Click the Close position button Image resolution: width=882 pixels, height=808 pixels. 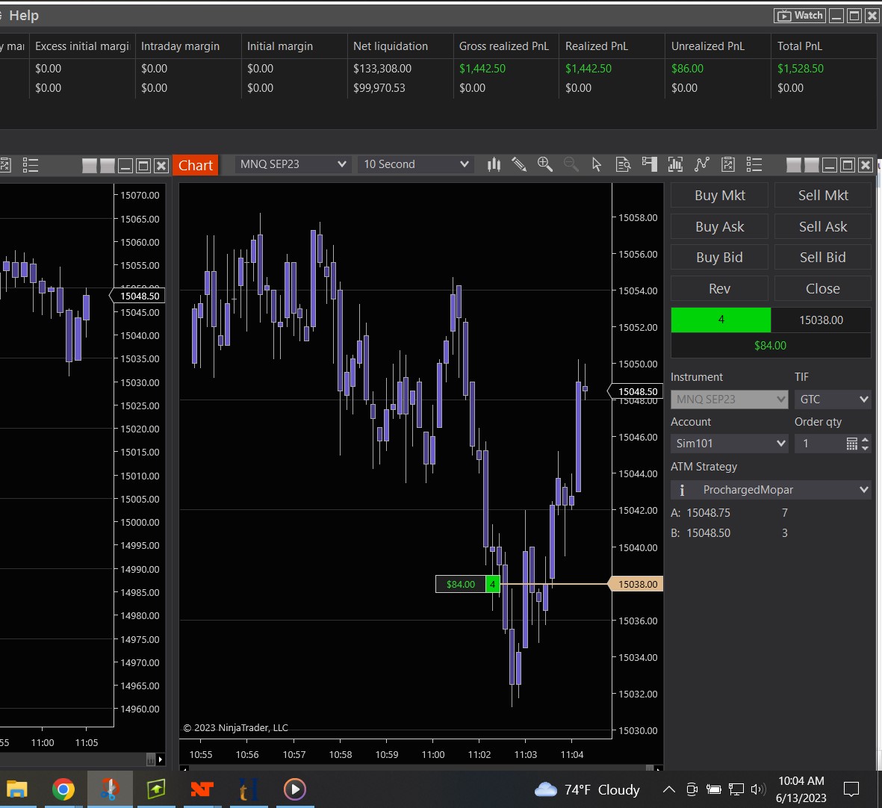(822, 288)
